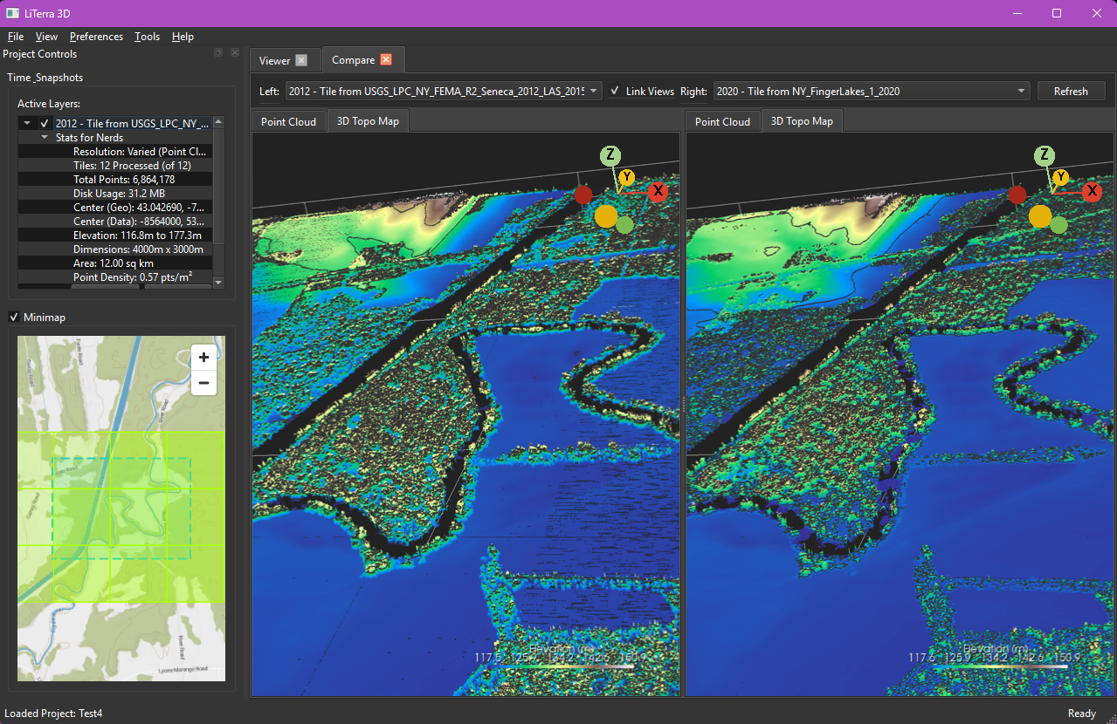Viewport: 1117px width, 724px height.
Task: Open the Right dropdown showing NY_FingerLakes_1_2020
Action: [1020, 90]
